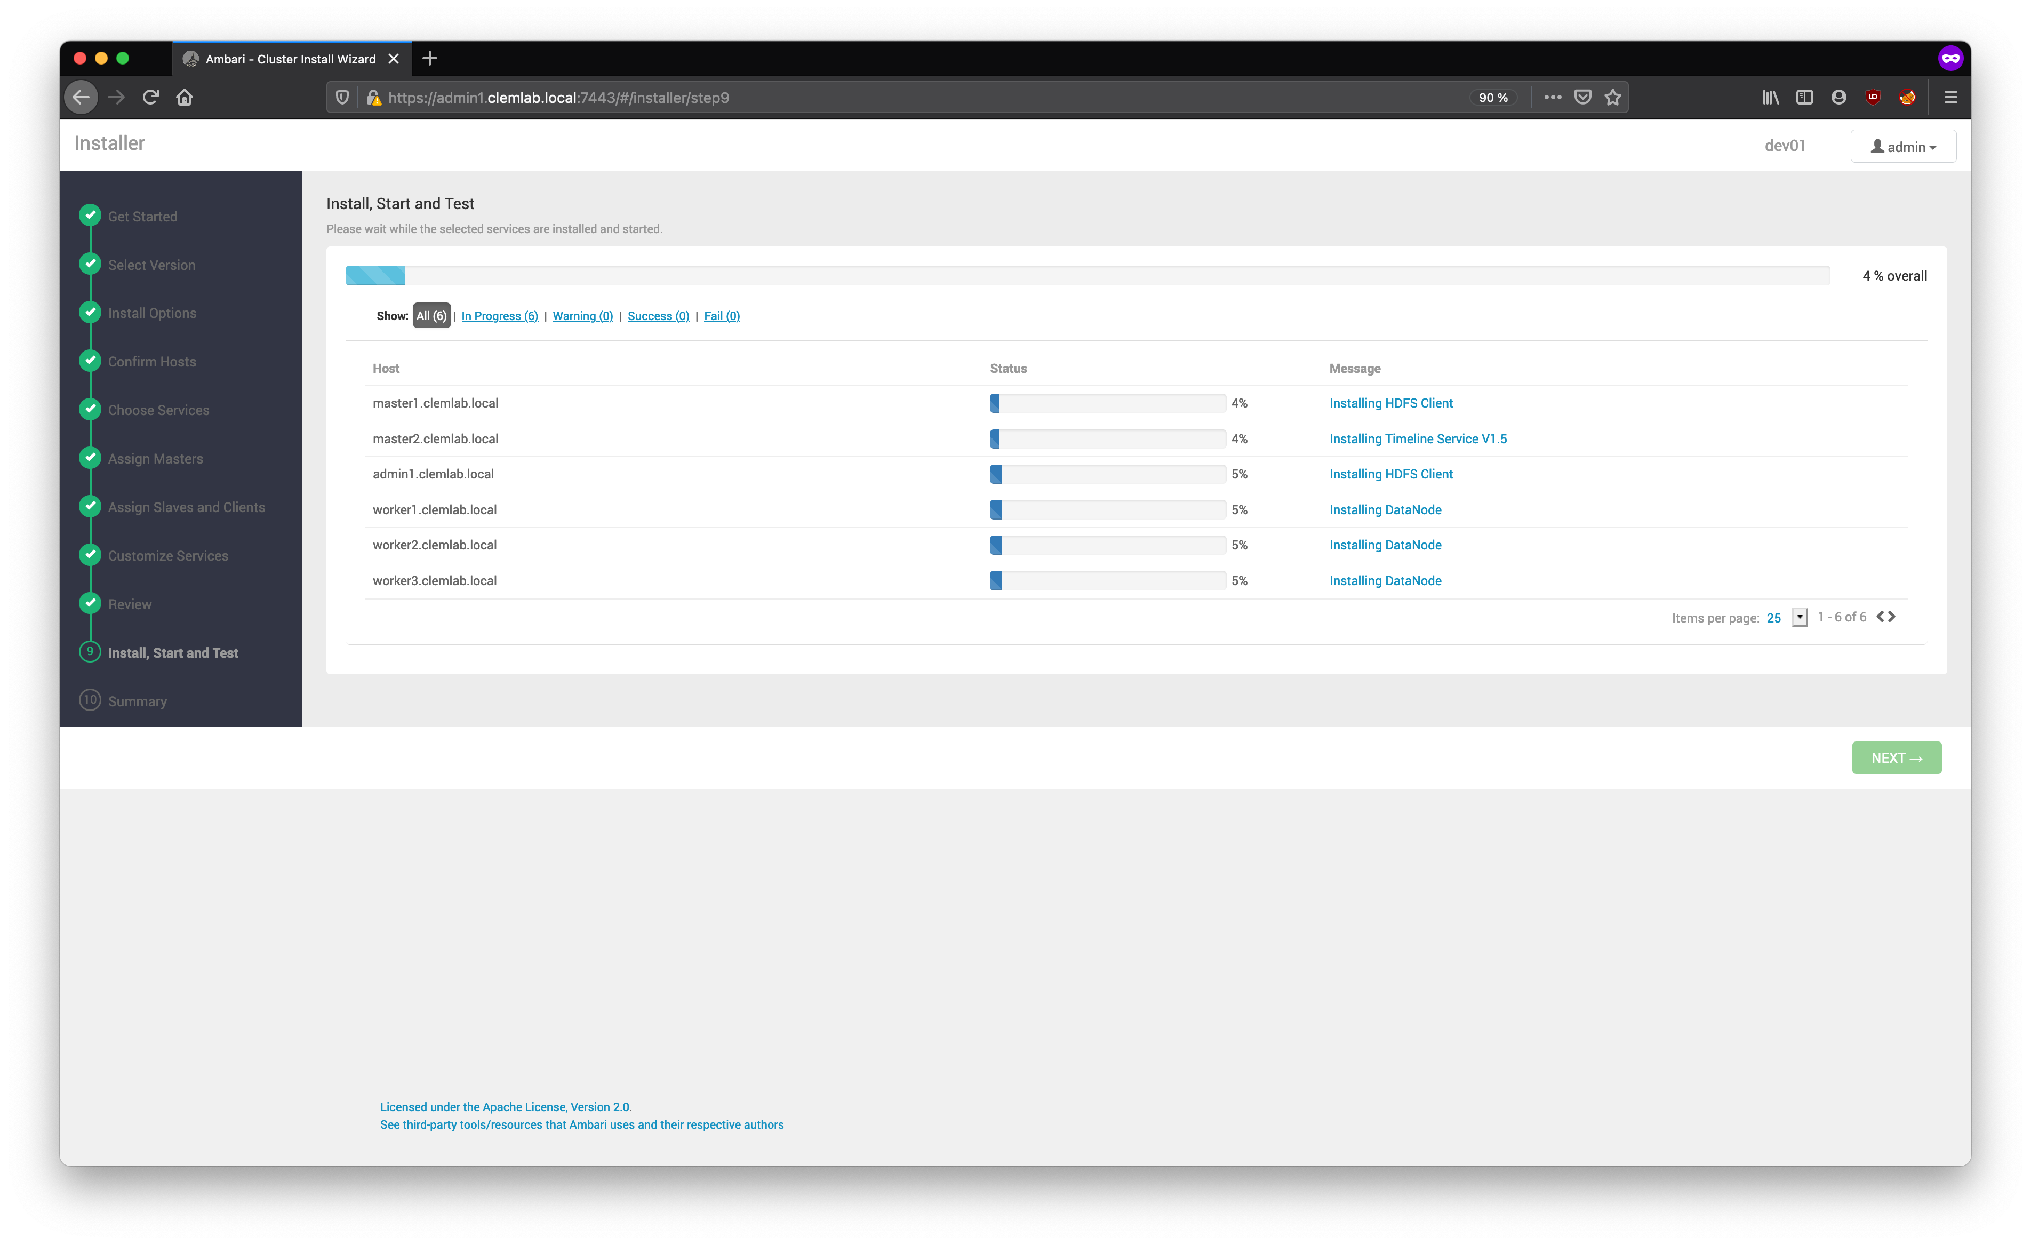Screen dimensions: 2031x1245
Task: Click the overall install progress bar
Action: (1086, 275)
